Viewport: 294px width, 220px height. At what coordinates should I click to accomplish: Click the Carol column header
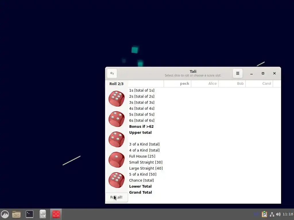click(259, 84)
